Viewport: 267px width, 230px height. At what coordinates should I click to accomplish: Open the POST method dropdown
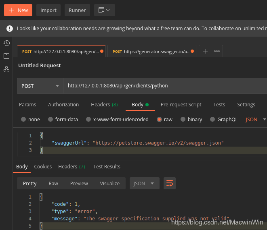[x=40, y=86]
